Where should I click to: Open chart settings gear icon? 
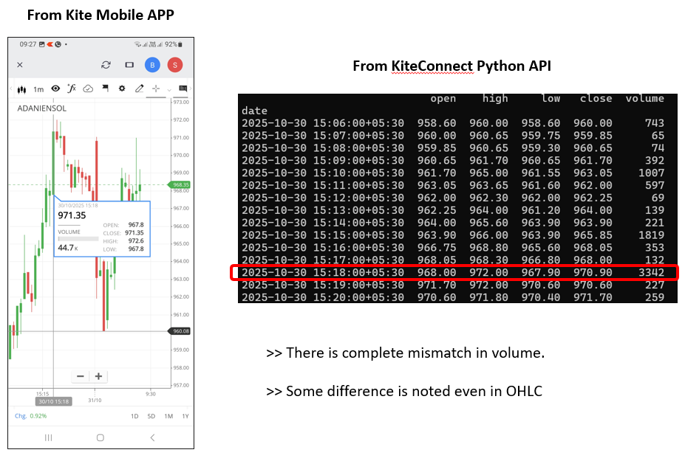click(x=122, y=89)
